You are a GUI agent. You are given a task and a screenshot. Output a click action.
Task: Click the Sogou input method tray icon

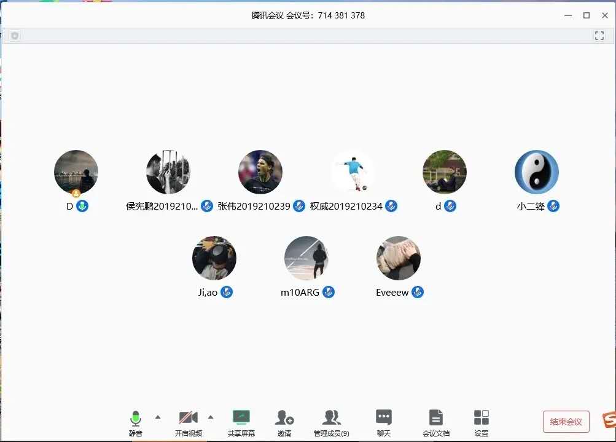pyautogui.click(x=609, y=420)
